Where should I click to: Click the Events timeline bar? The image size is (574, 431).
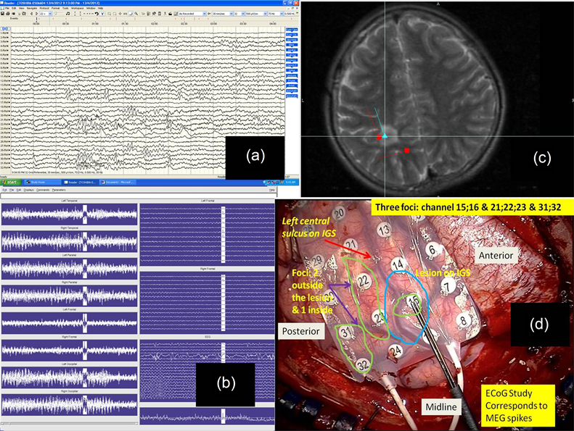tap(145, 20)
